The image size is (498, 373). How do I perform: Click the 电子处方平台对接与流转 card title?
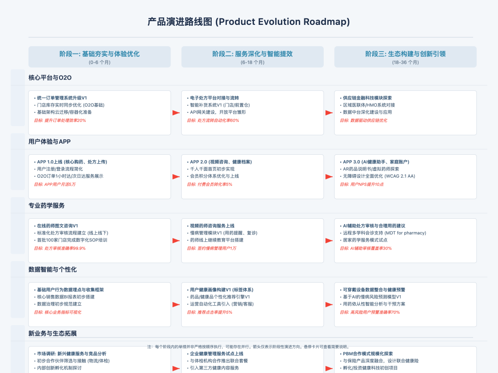[x=215, y=97]
